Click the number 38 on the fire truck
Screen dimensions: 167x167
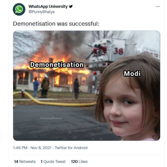point(118,51)
